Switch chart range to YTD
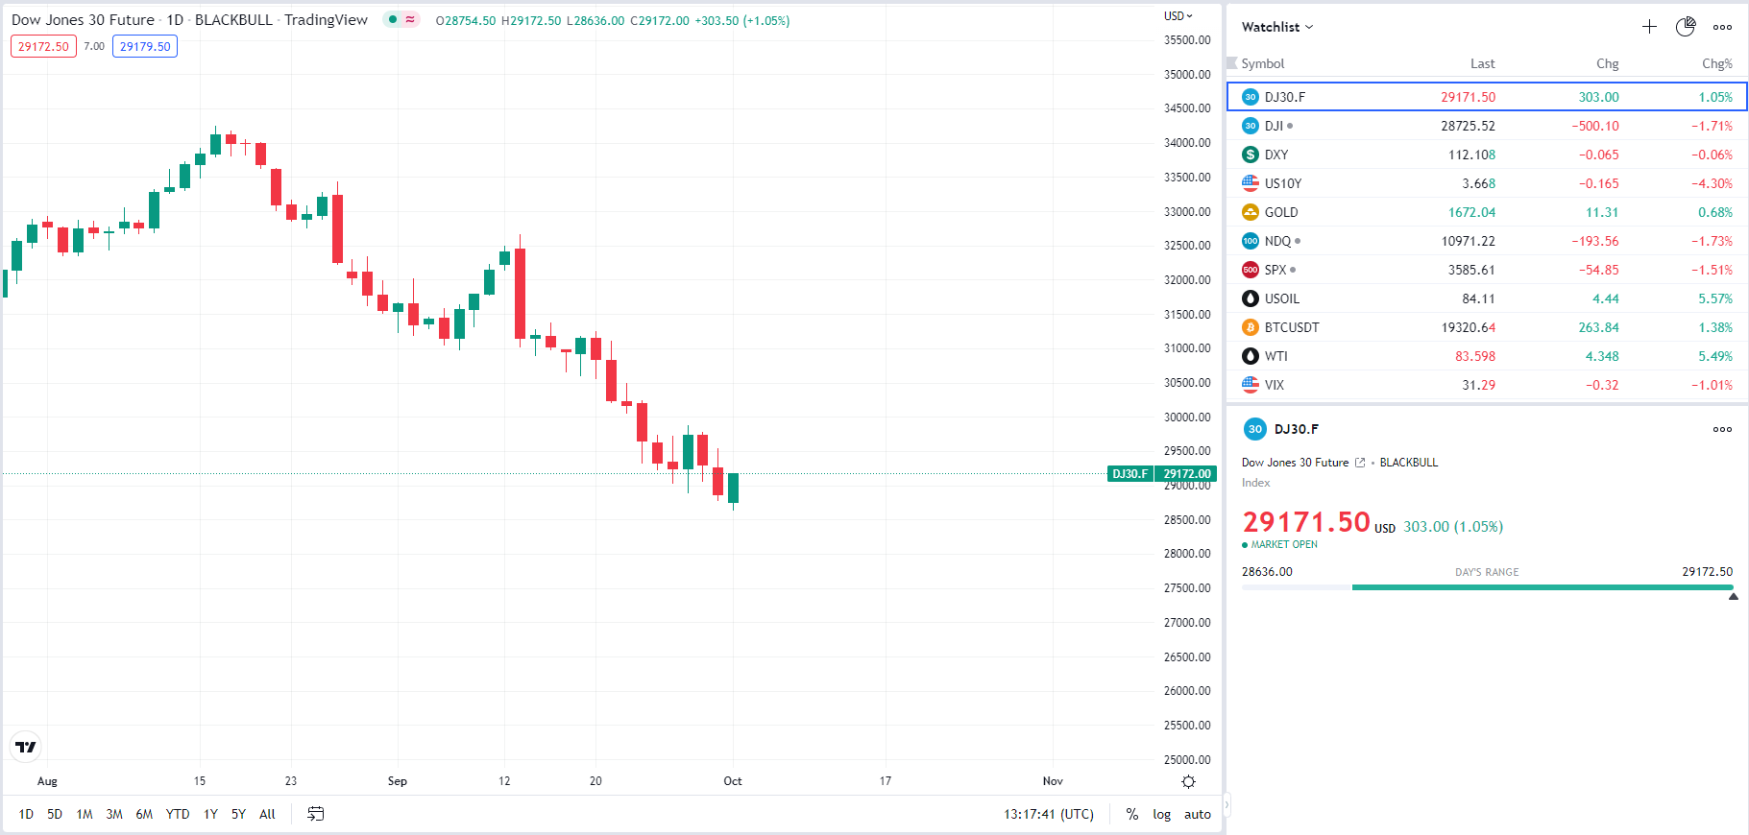1749x835 pixels. click(x=178, y=814)
